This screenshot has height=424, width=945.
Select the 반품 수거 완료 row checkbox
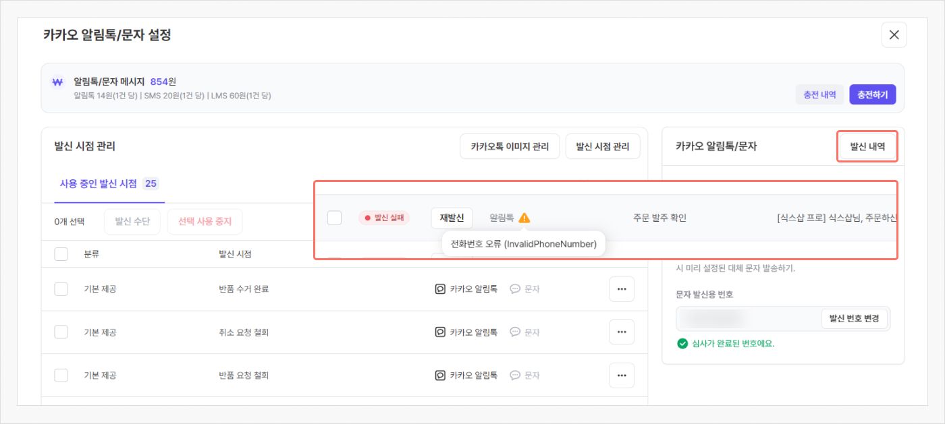point(61,289)
